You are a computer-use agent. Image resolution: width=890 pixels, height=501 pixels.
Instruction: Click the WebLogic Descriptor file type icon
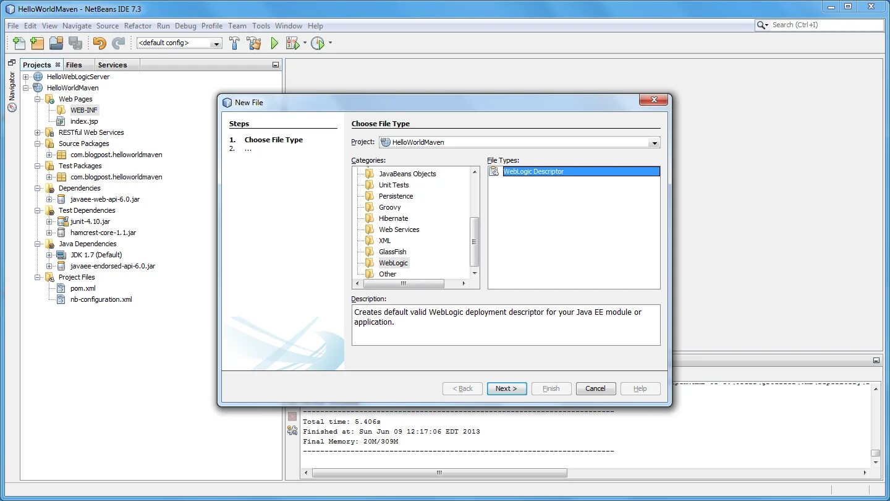click(x=494, y=171)
